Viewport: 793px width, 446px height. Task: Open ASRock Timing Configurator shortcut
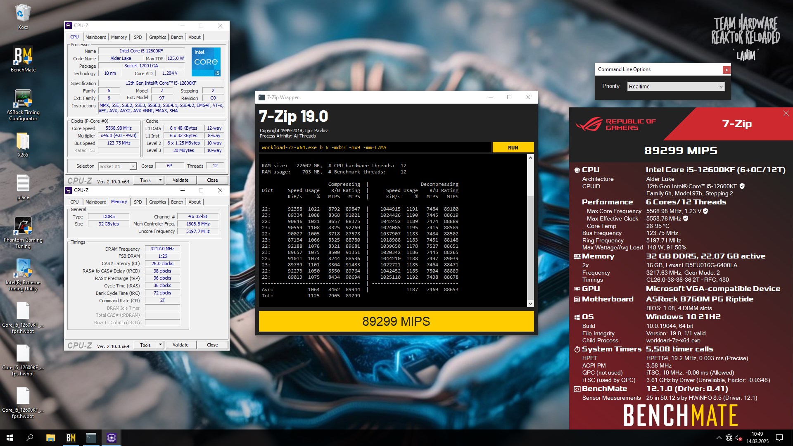pos(23,105)
